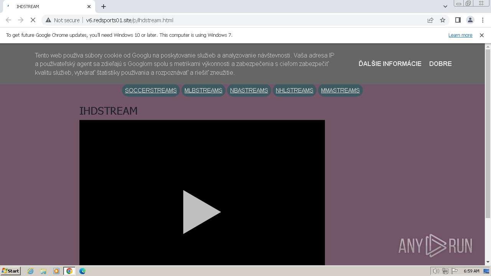The width and height of the screenshot is (491, 276).
Task: Open the browser side panel
Action: click(x=458, y=20)
